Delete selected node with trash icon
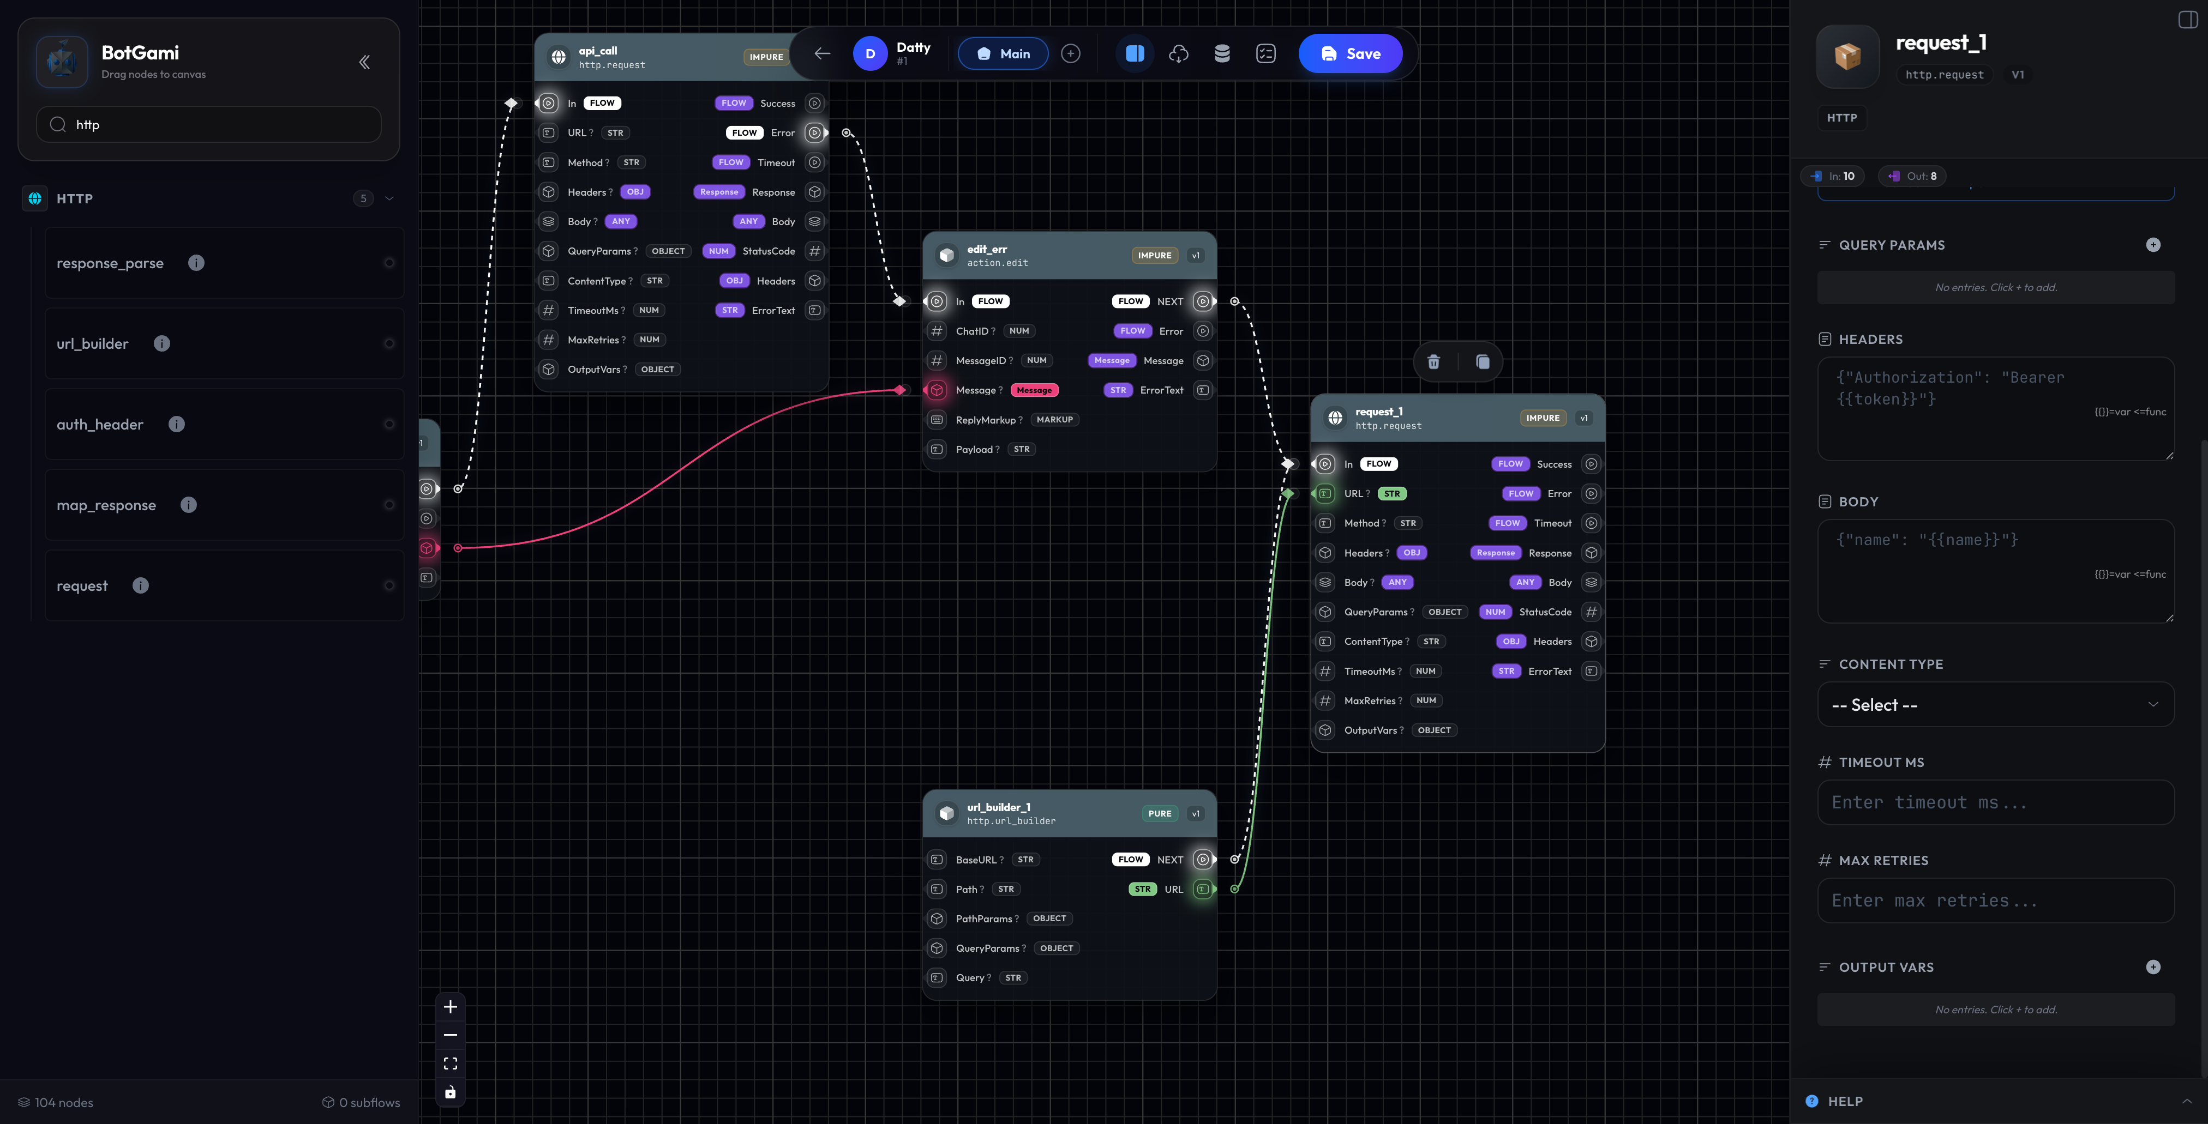Image resolution: width=2208 pixels, height=1124 pixels. click(x=1433, y=361)
